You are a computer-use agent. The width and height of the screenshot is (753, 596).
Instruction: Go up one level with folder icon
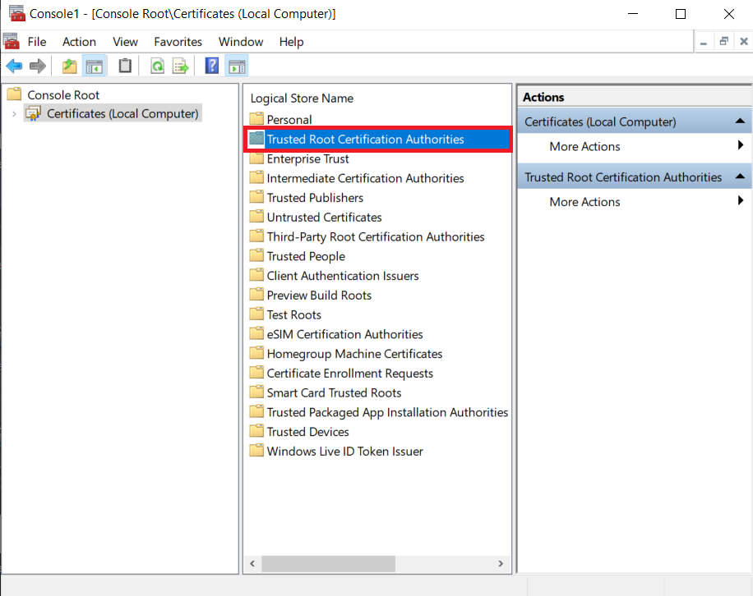click(x=70, y=66)
